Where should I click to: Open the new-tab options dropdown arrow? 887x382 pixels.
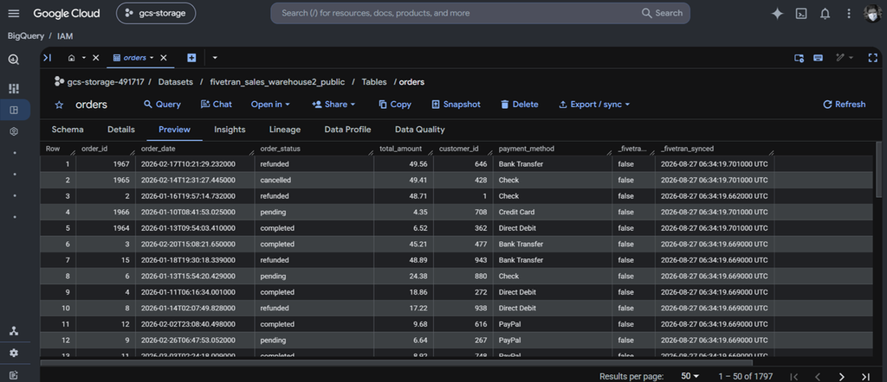point(215,58)
